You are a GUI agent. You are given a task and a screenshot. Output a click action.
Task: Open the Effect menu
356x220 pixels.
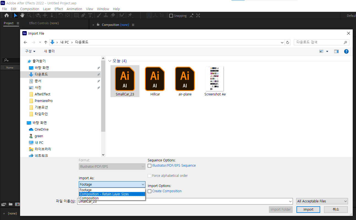click(59, 9)
